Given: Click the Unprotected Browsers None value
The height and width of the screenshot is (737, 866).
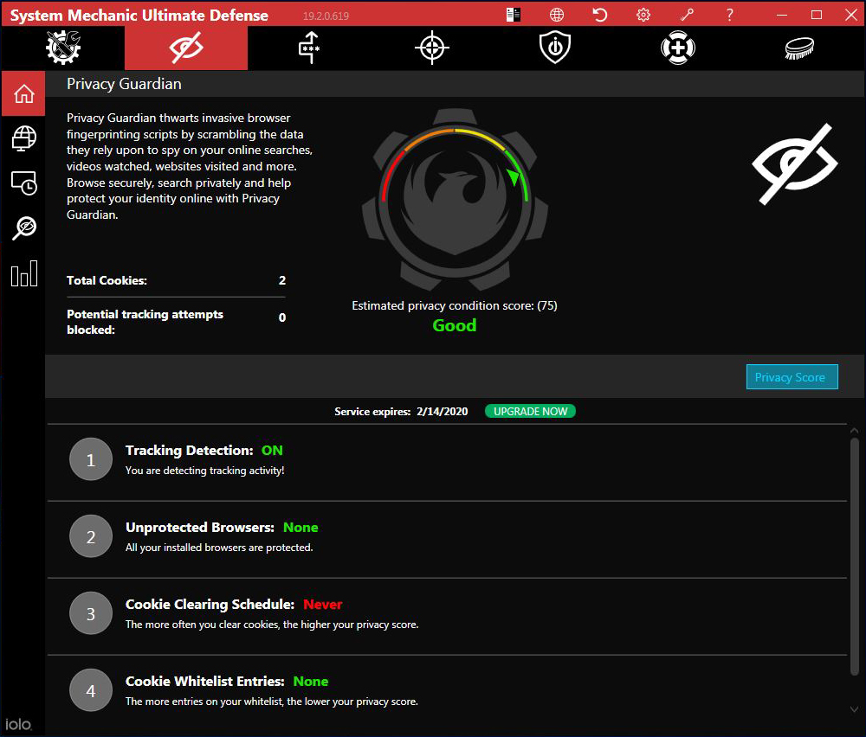Looking at the screenshot, I should [x=301, y=528].
